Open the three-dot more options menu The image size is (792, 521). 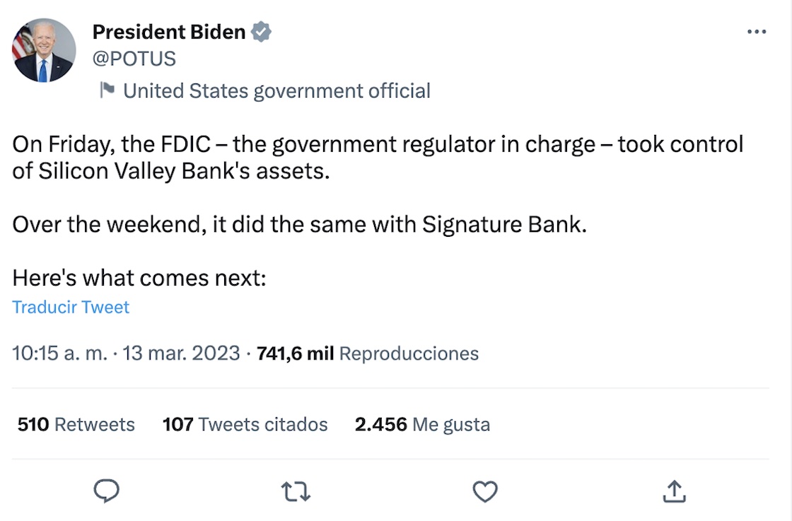coord(757,32)
